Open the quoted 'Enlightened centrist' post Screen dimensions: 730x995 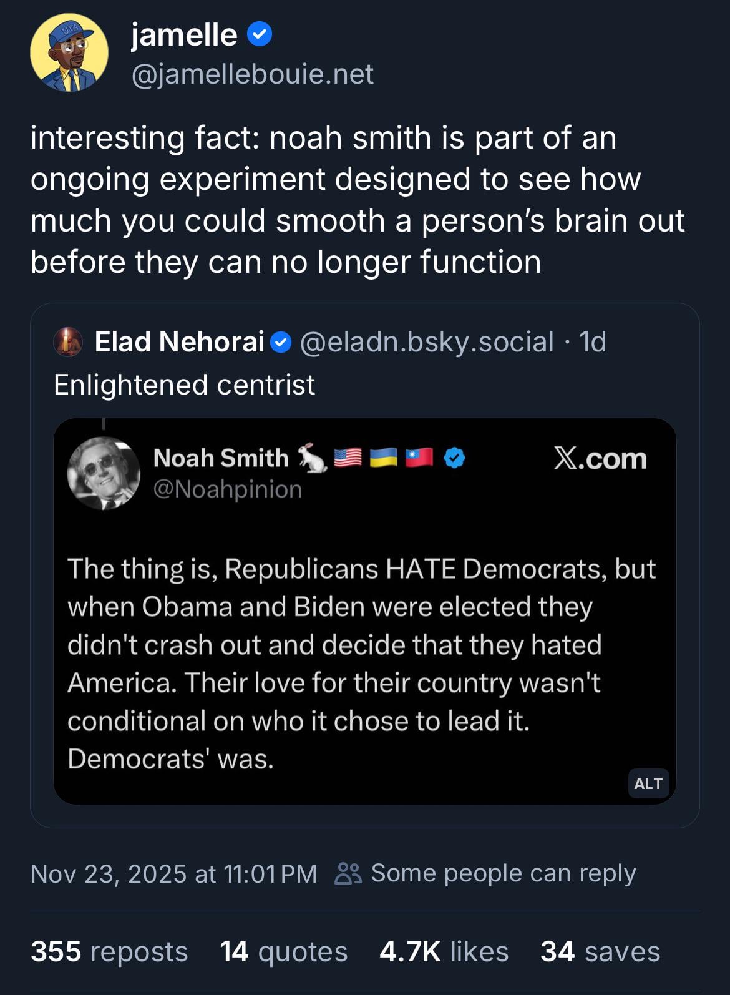click(185, 385)
